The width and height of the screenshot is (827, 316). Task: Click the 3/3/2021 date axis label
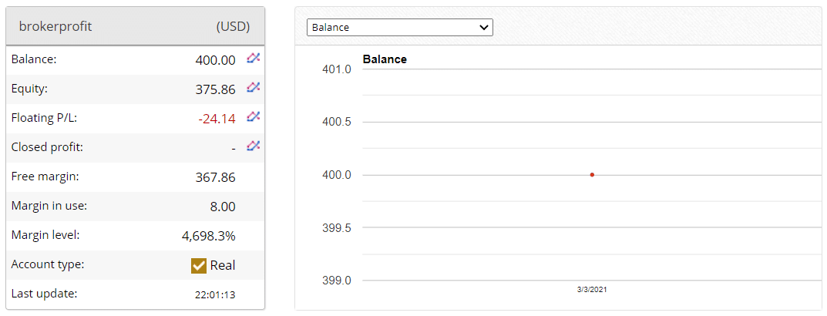click(x=592, y=290)
